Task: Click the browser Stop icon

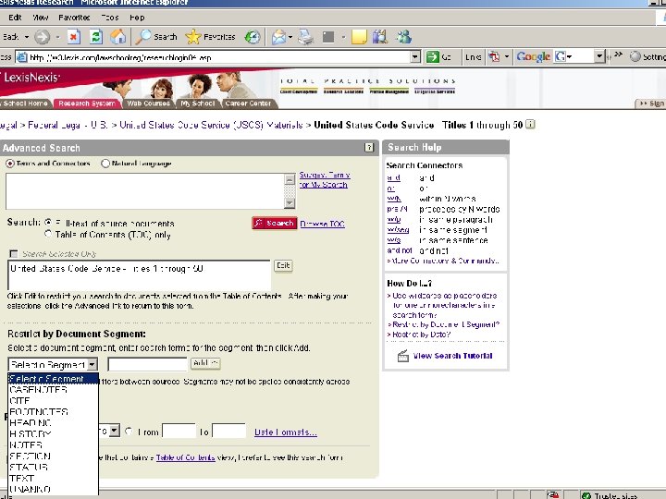Action: pos(73,37)
